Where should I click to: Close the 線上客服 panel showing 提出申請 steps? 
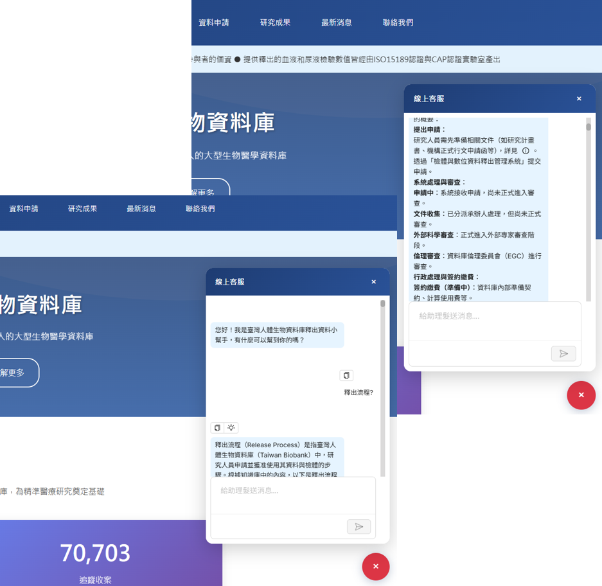[578, 99]
